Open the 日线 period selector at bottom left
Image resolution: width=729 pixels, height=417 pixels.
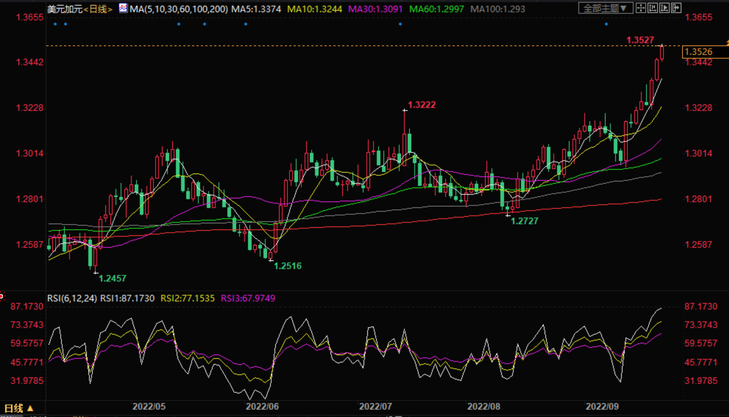click(x=19, y=408)
